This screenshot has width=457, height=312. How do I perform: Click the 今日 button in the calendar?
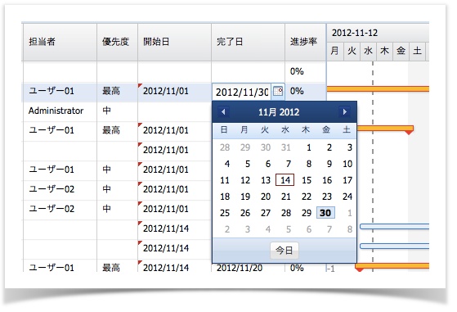285,250
